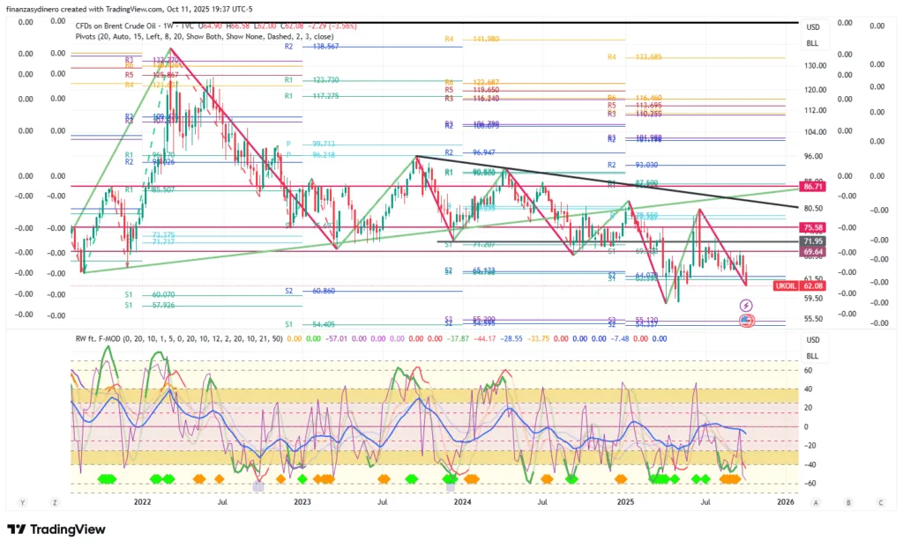903x548 pixels.
Task: Click the lightning bolt event icon
Action: click(745, 305)
